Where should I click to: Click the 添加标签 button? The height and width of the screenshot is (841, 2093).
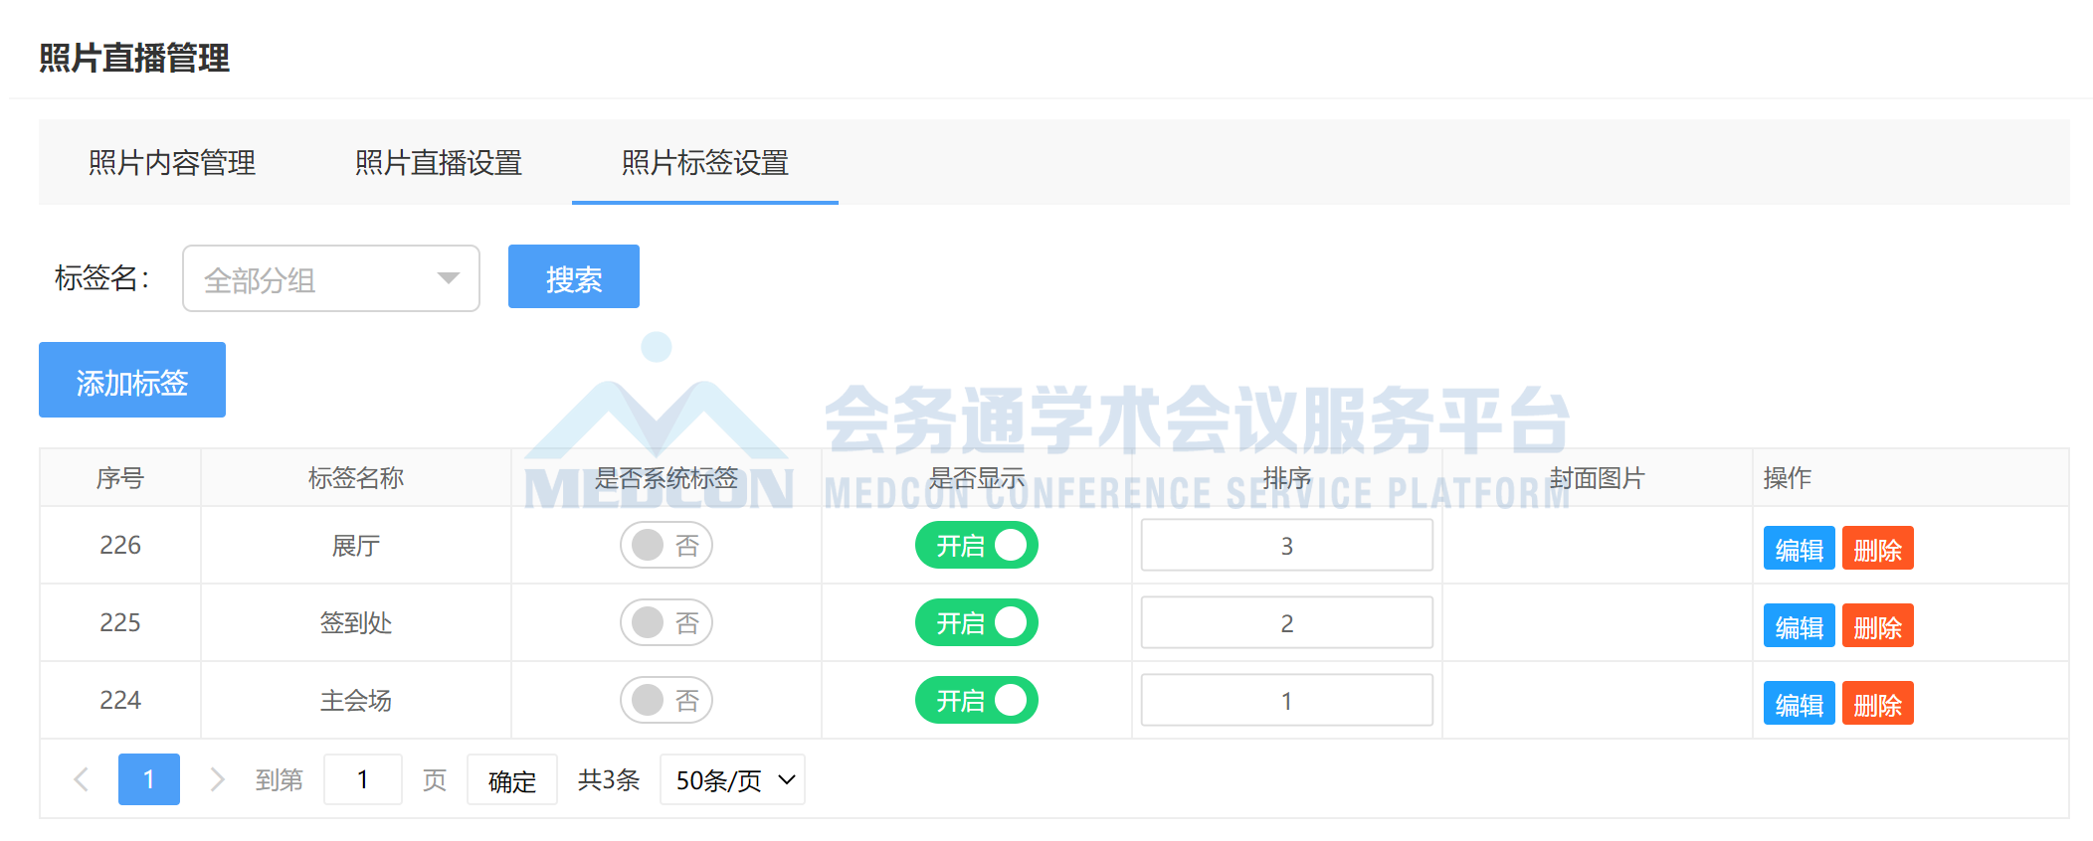132,380
